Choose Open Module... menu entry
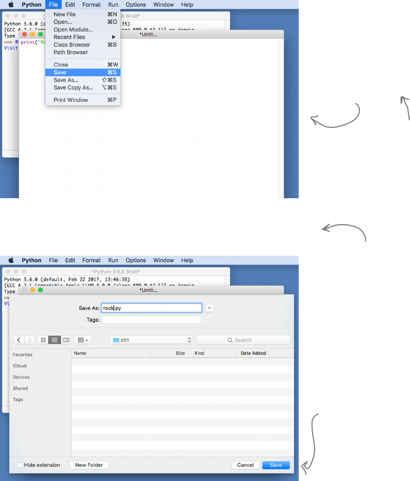410x481 pixels. click(x=83, y=30)
